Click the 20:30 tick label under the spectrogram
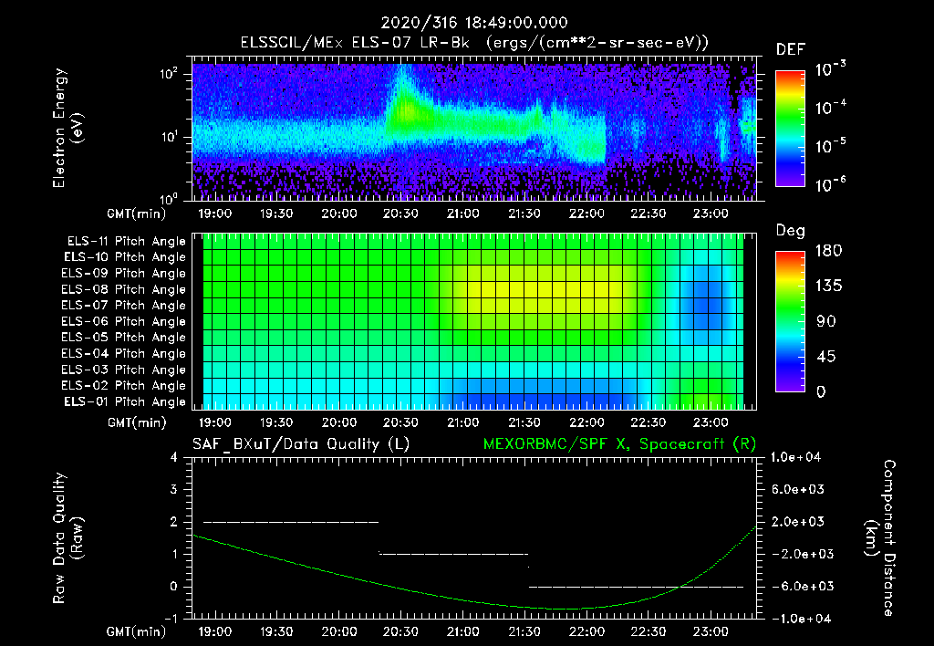 [400, 214]
